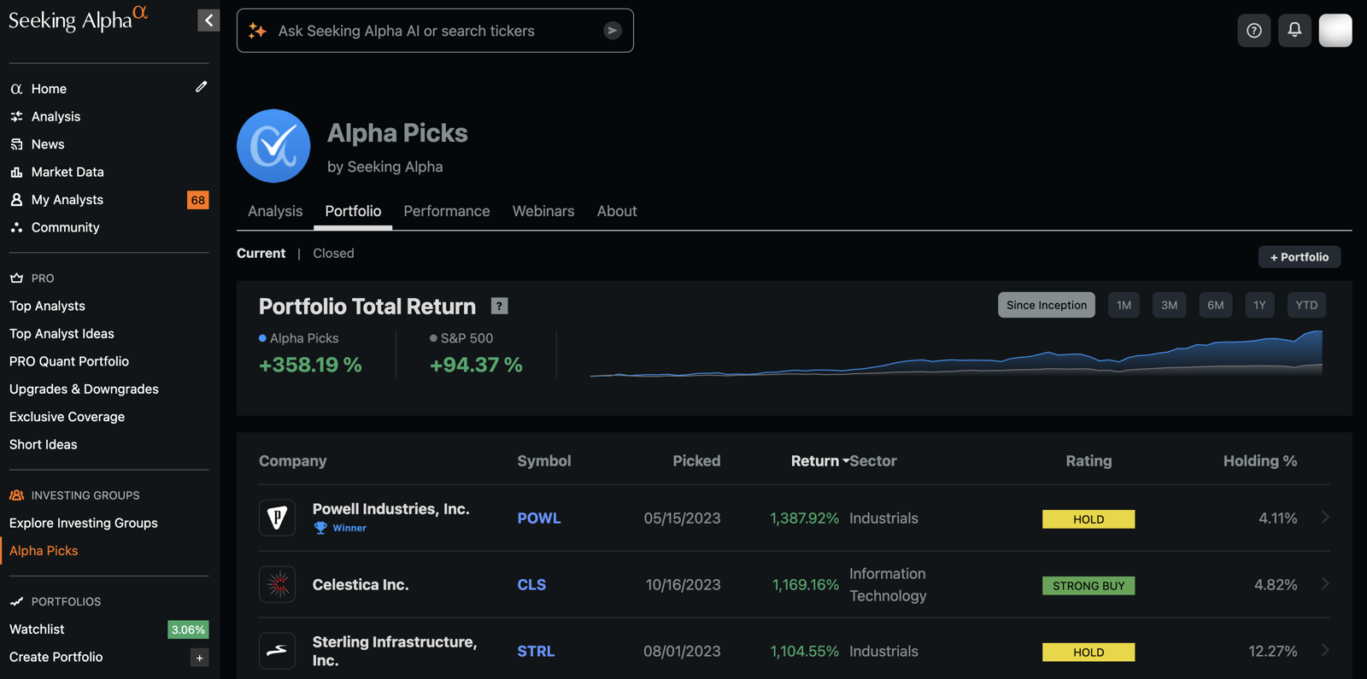The image size is (1367, 679).
Task: Click the Community dots icon
Action: 16,227
